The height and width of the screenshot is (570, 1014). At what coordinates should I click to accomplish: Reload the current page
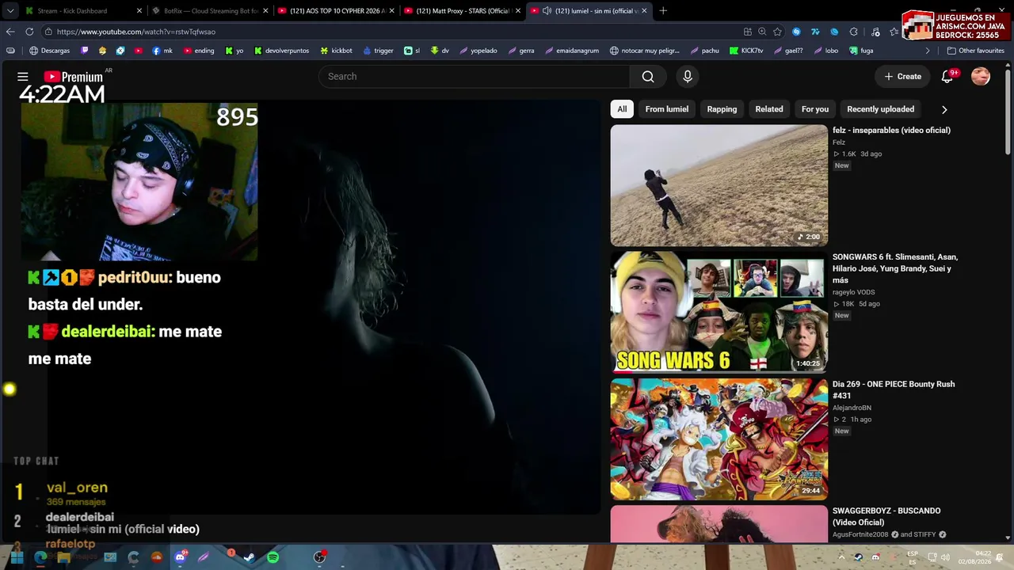pyautogui.click(x=29, y=32)
